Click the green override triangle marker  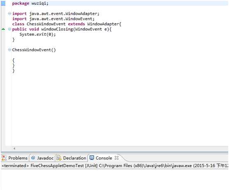[x=3, y=29]
